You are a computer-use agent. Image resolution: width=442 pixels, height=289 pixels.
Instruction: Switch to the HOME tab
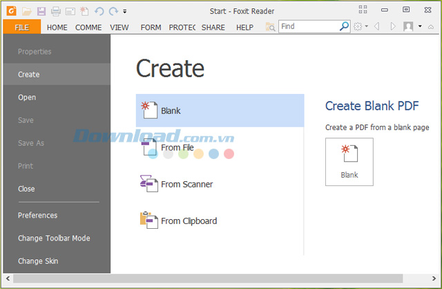57,28
